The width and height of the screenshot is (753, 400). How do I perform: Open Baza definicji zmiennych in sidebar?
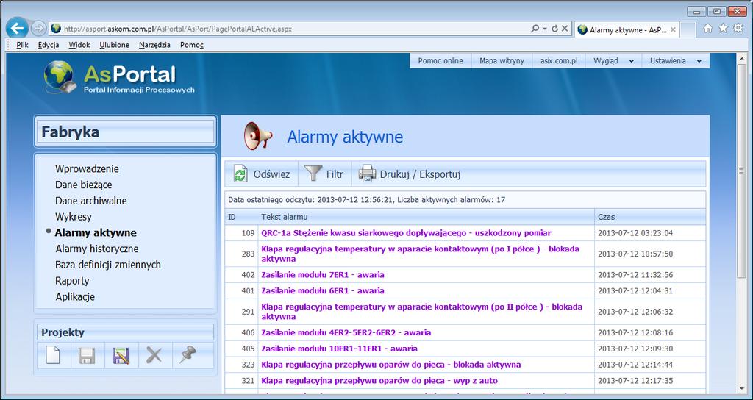108,265
